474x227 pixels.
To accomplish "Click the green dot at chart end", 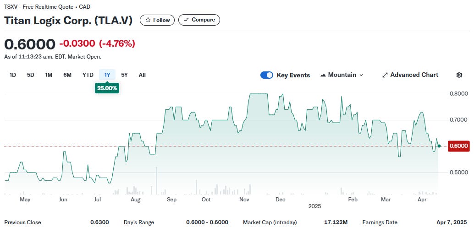I will click(439, 146).
